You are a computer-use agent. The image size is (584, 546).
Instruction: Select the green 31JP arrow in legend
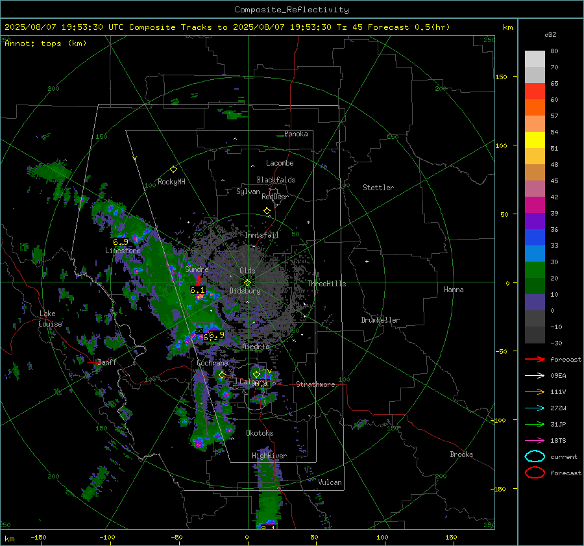tap(535, 424)
